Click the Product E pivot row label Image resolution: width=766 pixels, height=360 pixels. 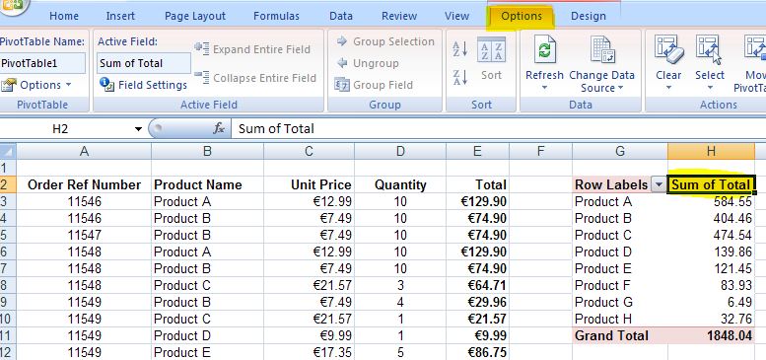click(x=620, y=268)
